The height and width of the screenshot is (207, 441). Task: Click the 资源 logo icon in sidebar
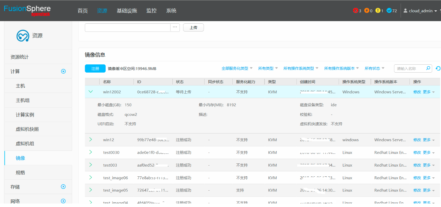[22, 35]
